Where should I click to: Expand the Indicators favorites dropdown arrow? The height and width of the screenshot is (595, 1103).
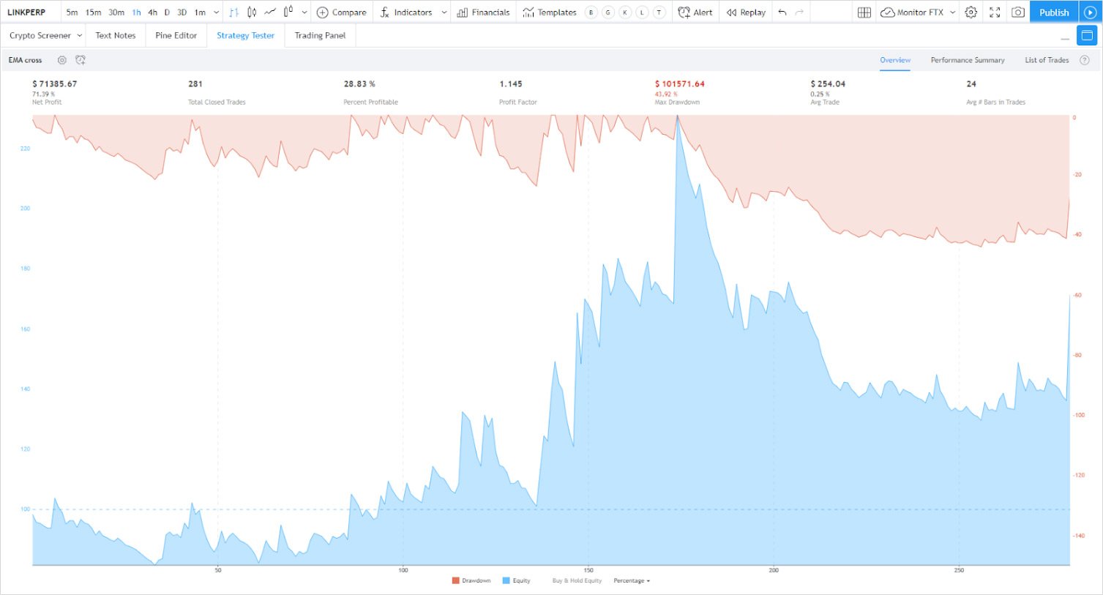point(444,12)
